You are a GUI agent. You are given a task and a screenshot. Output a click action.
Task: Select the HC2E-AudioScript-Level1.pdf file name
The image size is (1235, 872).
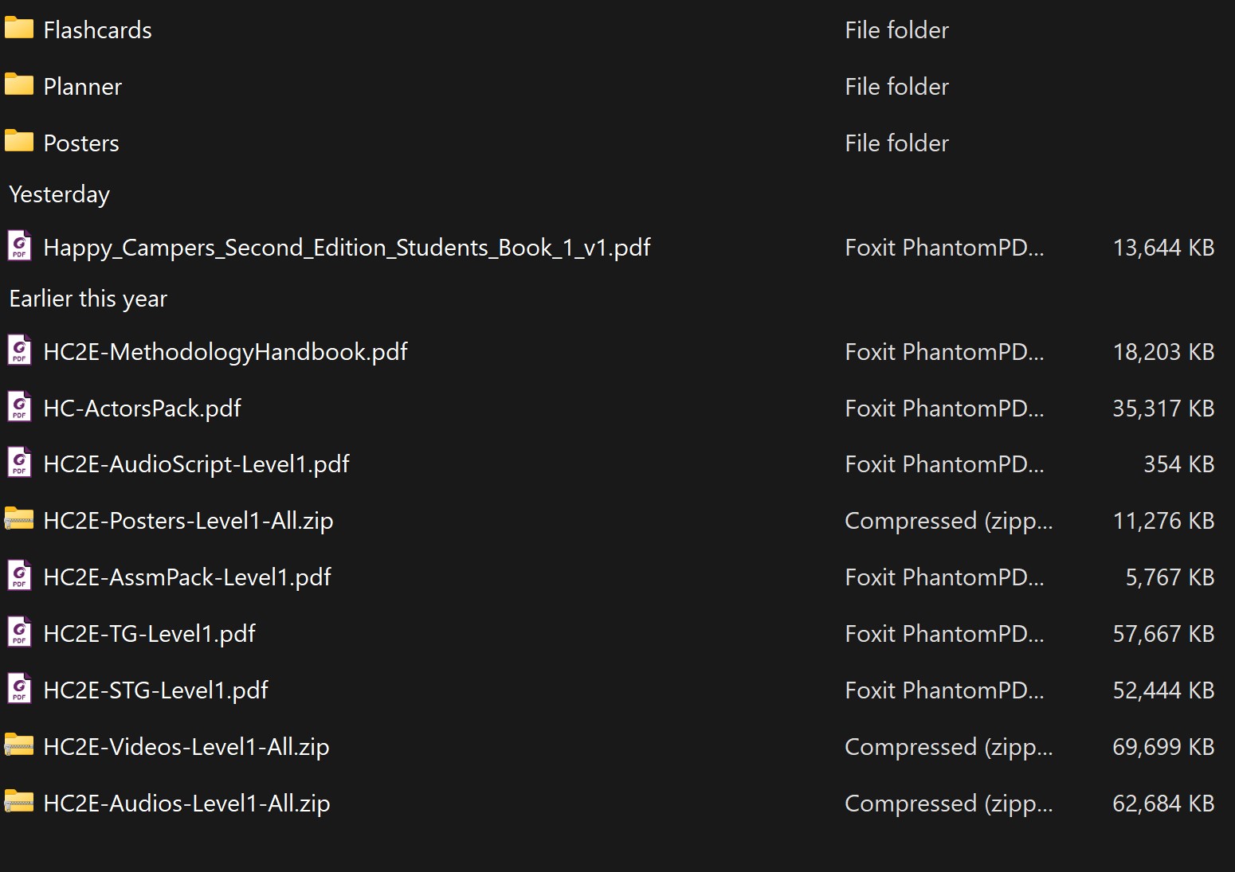click(196, 464)
